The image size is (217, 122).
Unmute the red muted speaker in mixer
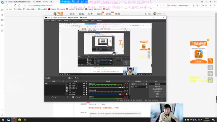click(123, 94)
